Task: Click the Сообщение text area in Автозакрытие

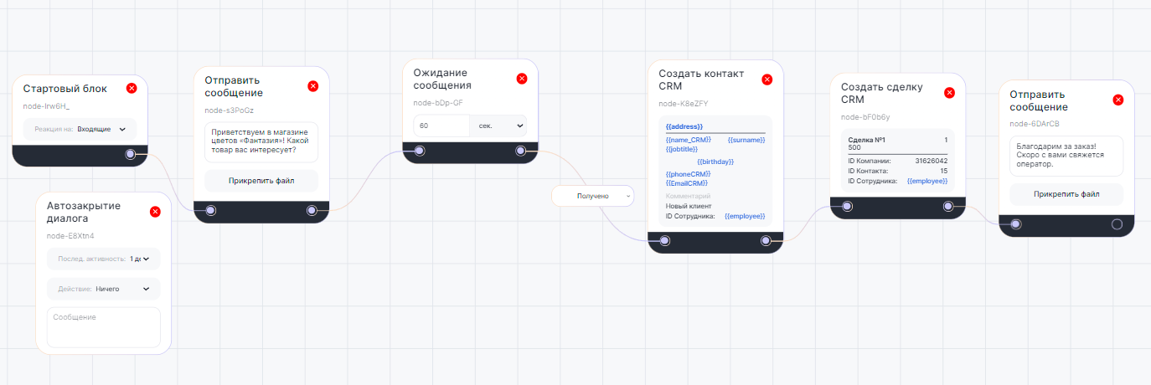Action: [103, 326]
